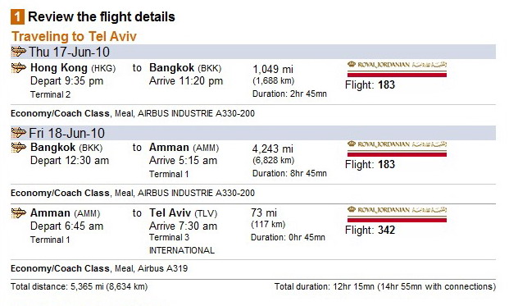Click airplane icon beside Bangkok departure

[19, 147]
